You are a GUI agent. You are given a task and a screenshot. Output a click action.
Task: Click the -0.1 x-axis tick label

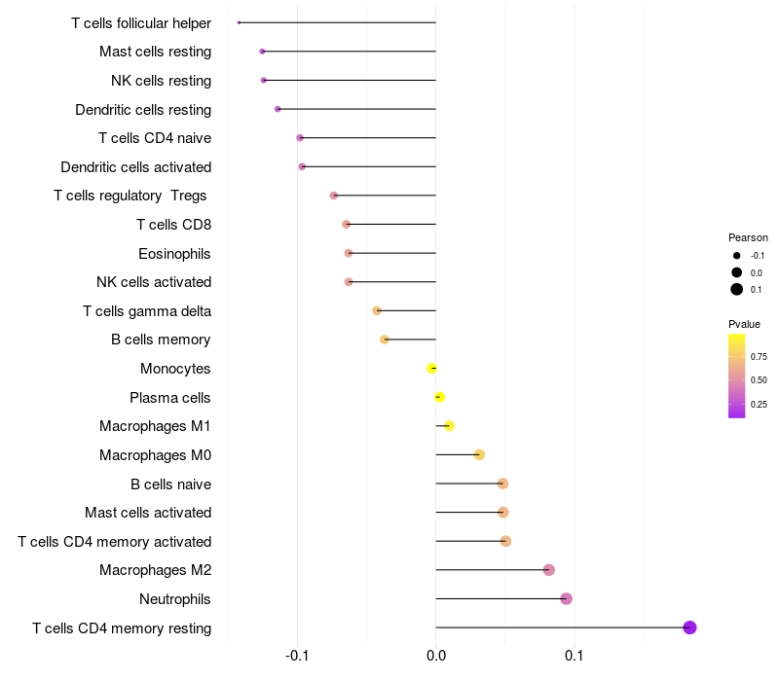click(x=297, y=656)
